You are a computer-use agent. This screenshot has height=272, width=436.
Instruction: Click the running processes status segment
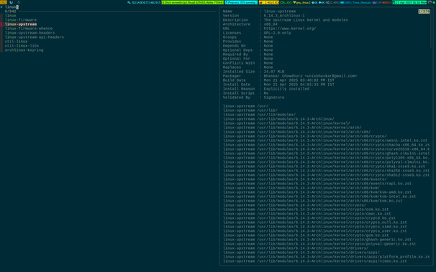tap(241, 2)
